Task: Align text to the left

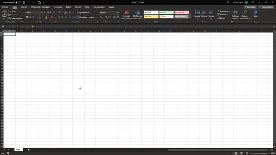Action: pos(60,17)
